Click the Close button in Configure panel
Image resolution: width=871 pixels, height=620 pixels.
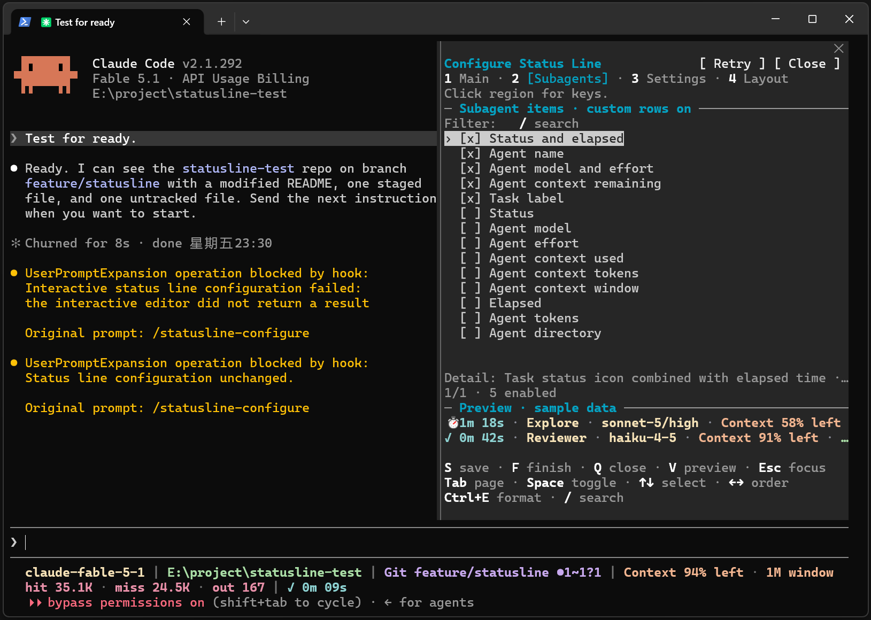point(807,64)
